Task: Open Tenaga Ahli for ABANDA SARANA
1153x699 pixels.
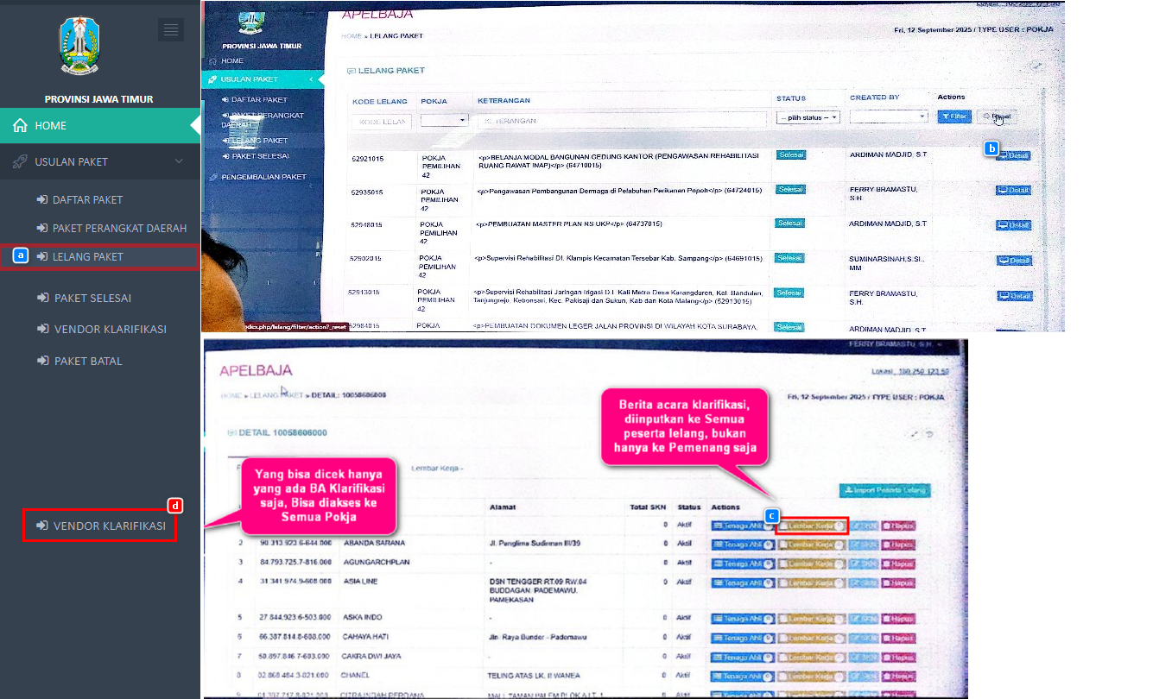Action: pos(742,545)
